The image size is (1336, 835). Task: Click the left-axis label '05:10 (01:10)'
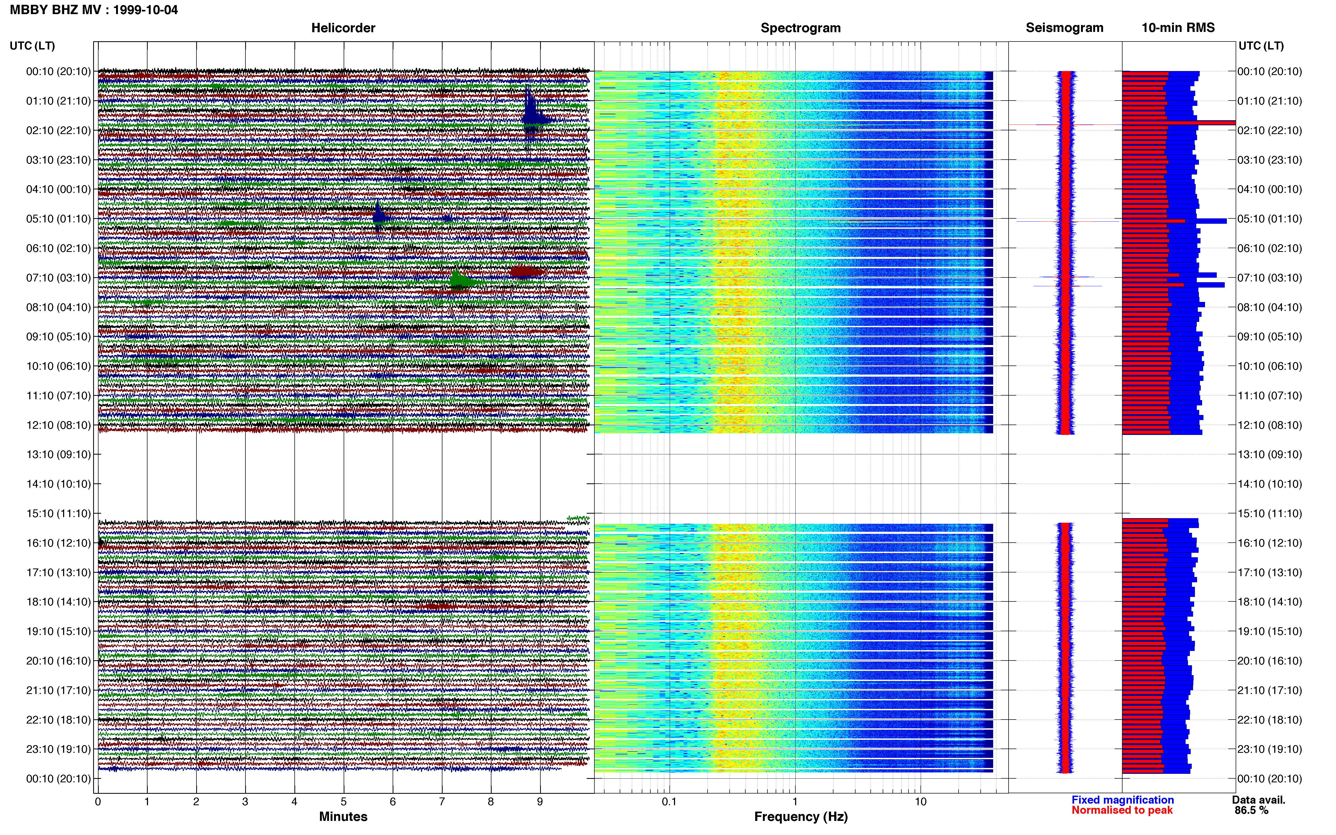pyautogui.click(x=59, y=219)
